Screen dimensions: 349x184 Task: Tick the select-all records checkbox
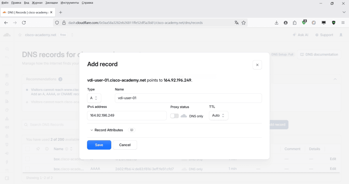click(x=27, y=149)
